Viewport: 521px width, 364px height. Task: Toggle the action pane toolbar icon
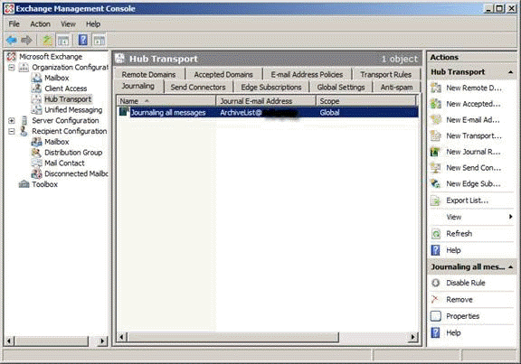(x=99, y=41)
